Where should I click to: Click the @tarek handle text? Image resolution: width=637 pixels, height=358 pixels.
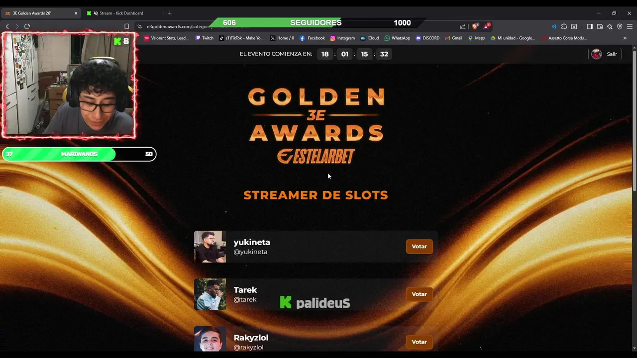(x=245, y=299)
